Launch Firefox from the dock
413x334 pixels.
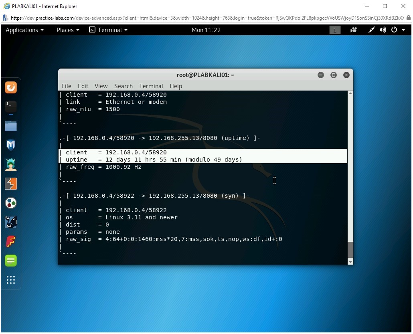pos(11,87)
